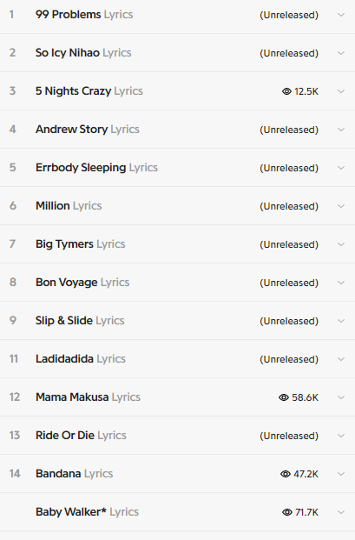Click the eye views icon beside 12.5K
This screenshot has width=355, height=540.
286,91
